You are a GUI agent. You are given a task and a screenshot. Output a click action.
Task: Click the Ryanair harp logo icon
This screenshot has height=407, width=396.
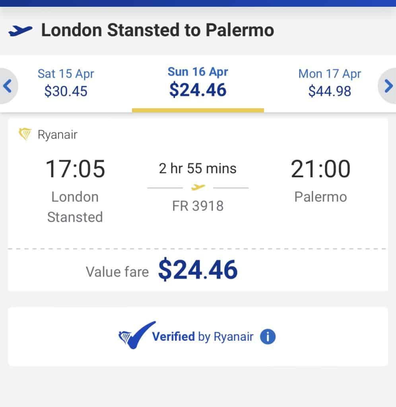point(25,135)
